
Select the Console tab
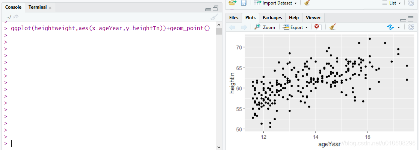[14, 7]
